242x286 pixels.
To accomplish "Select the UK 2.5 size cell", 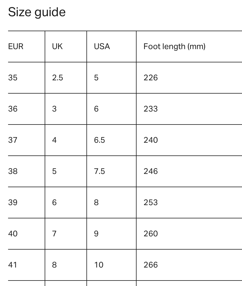I will tap(57, 78).
